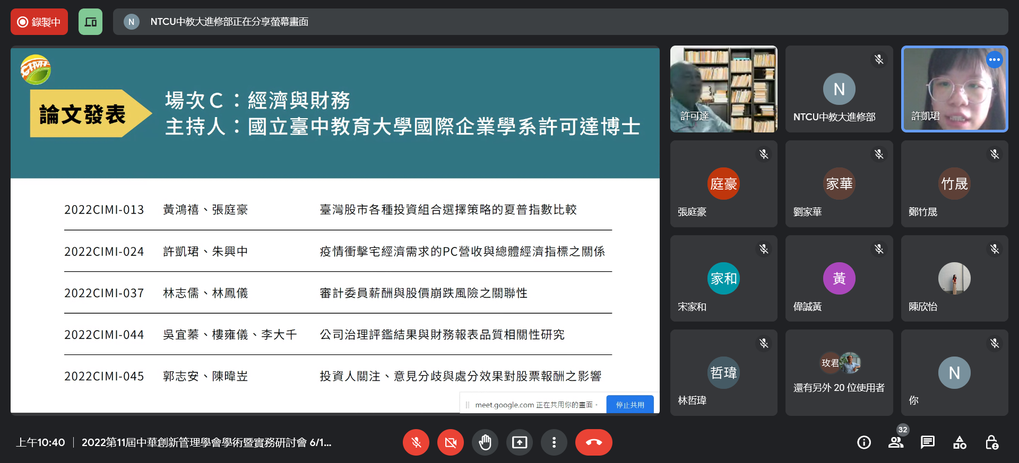The width and height of the screenshot is (1019, 463).
Task: Click the stop sharing blue button
Action: (630, 405)
